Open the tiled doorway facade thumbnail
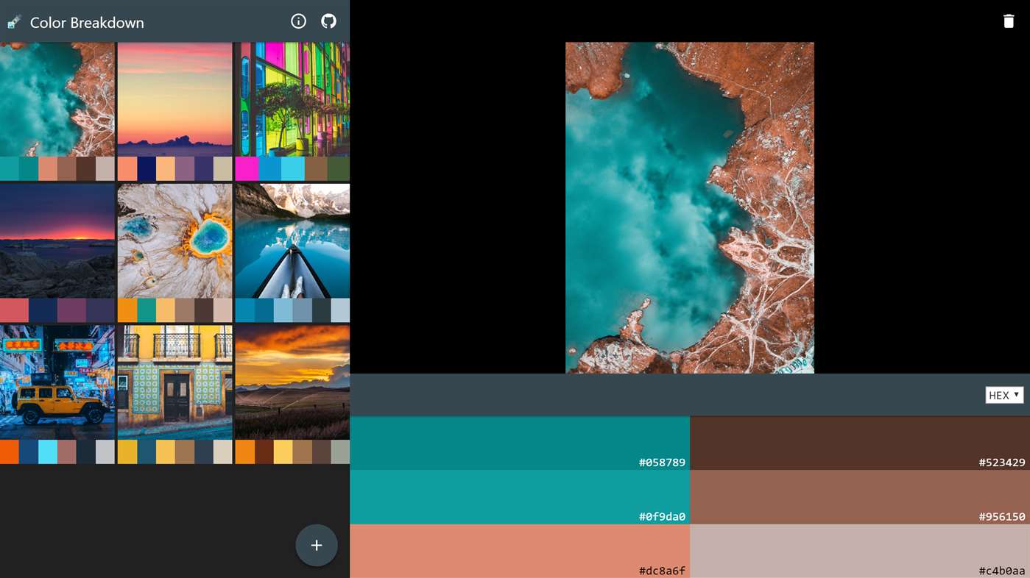 174,381
